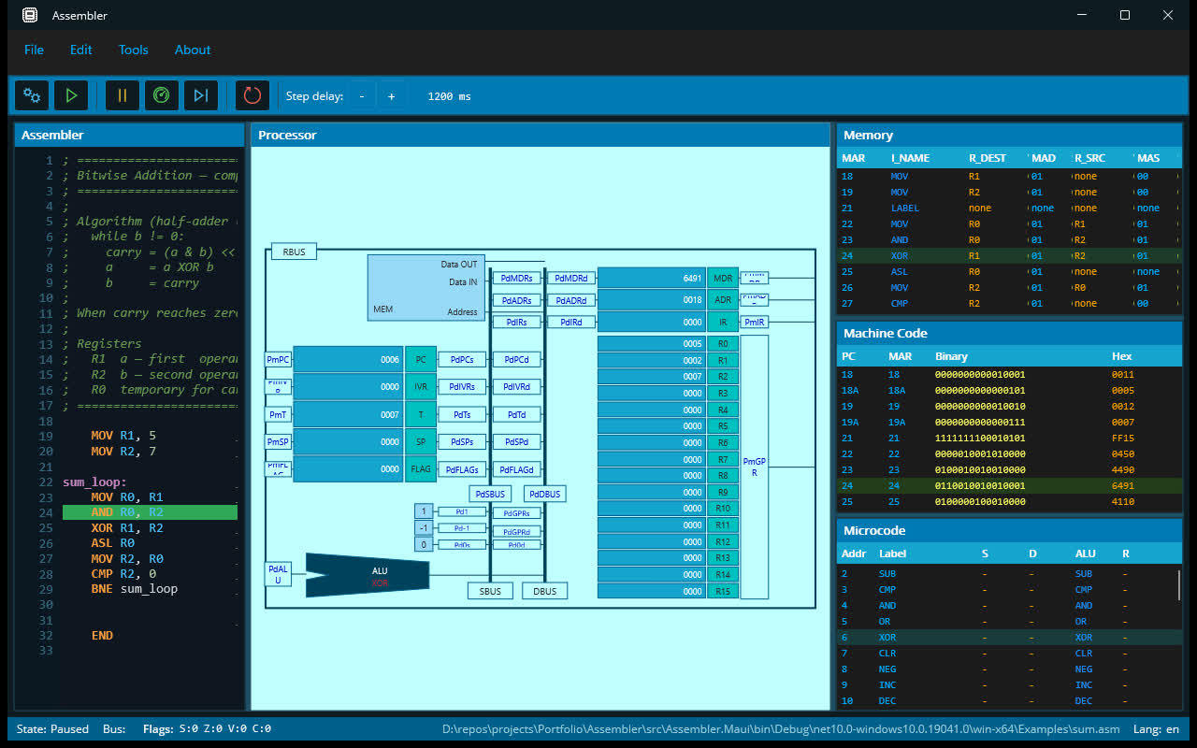Click the SBUS label box
The image size is (1197, 748).
[490, 591]
